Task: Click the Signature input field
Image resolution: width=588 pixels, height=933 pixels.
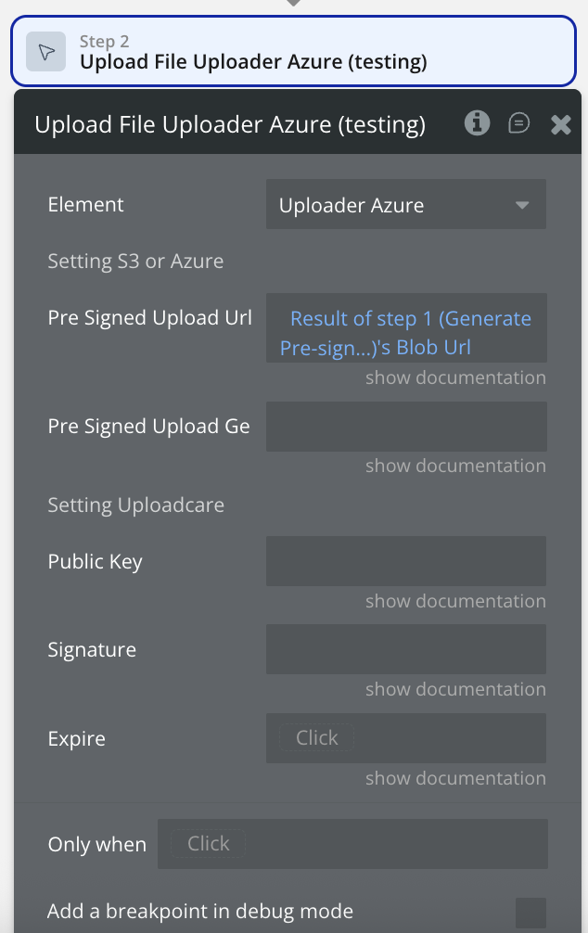Action: click(405, 649)
